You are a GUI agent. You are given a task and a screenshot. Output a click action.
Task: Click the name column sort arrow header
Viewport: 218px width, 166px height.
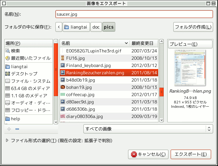point(126,43)
